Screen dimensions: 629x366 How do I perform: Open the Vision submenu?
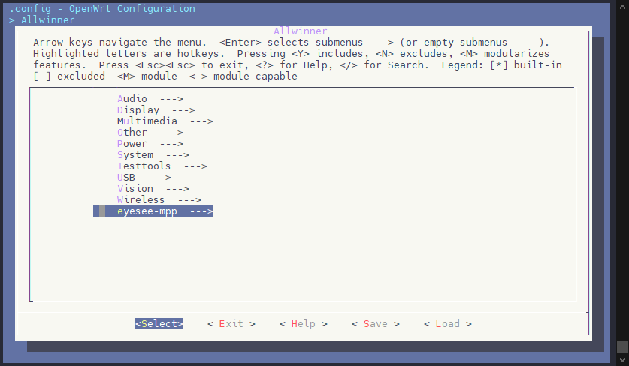(x=153, y=188)
